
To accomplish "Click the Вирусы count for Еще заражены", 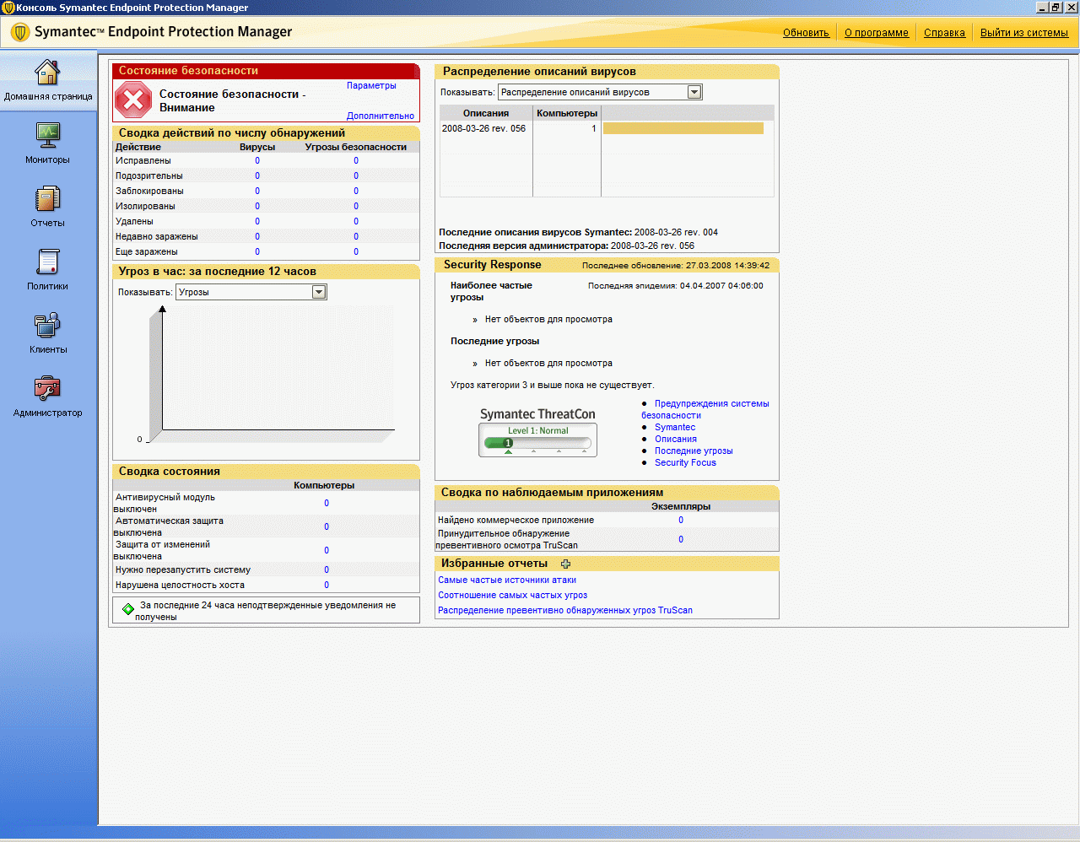I will (x=257, y=251).
